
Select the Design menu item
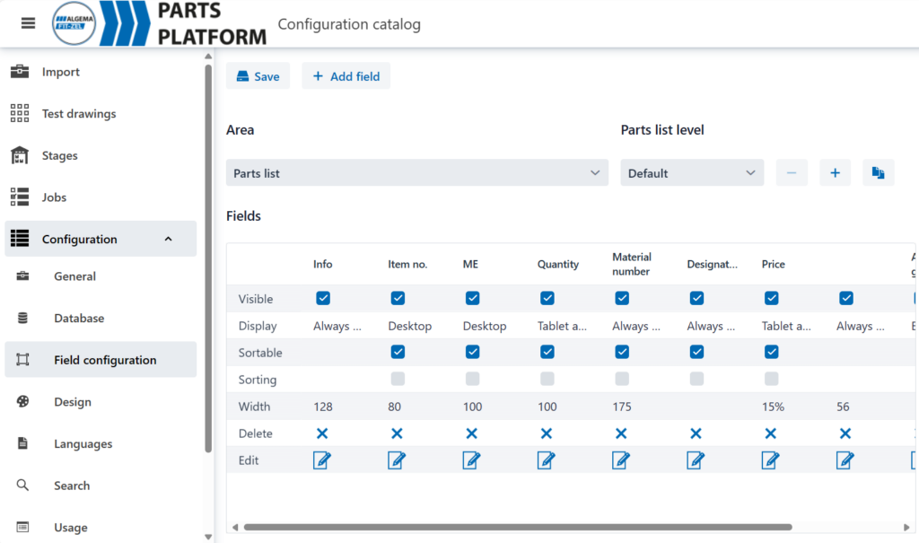tap(72, 402)
